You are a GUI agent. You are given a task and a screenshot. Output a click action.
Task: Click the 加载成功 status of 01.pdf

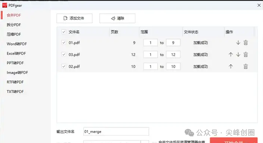pyautogui.click(x=200, y=43)
